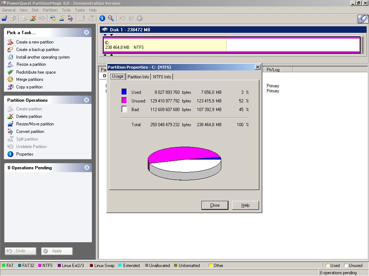Click the Resize a partition task icon
This screenshot has height=276, width=369.
(10, 64)
